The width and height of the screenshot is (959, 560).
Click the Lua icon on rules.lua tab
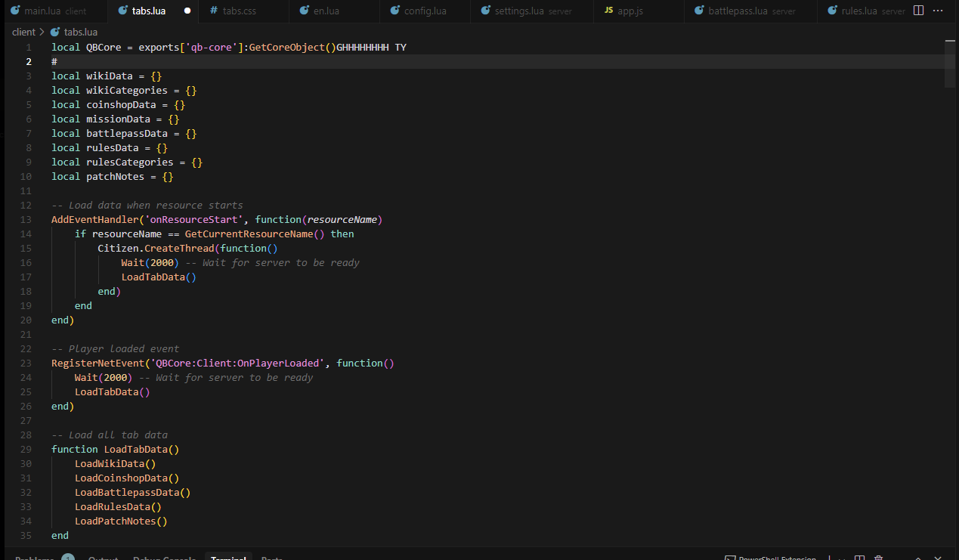(832, 11)
